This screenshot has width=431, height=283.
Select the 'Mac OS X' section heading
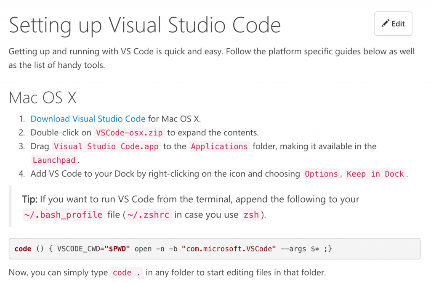click(x=43, y=98)
